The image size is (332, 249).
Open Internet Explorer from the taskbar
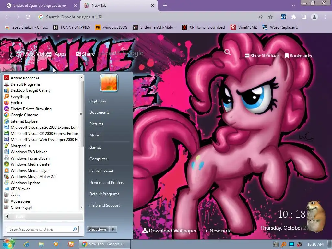click(26, 244)
